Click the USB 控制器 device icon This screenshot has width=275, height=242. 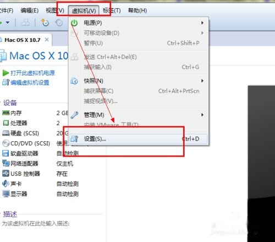pyautogui.click(x=5, y=174)
